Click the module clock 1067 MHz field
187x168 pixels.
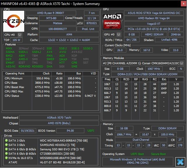[154, 69]
